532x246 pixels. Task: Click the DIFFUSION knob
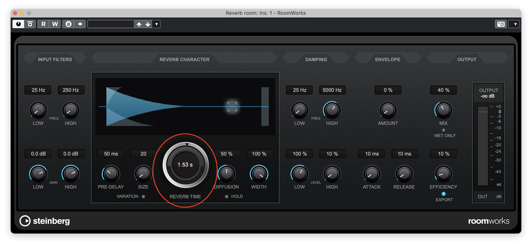(x=226, y=174)
